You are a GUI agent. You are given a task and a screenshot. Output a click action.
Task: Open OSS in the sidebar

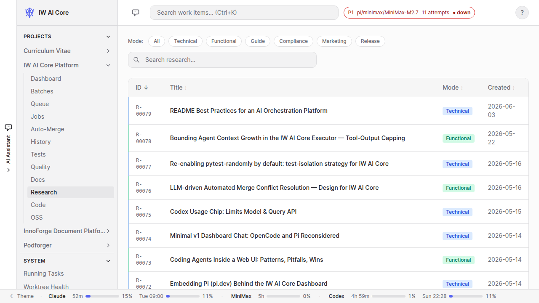(71, 218)
